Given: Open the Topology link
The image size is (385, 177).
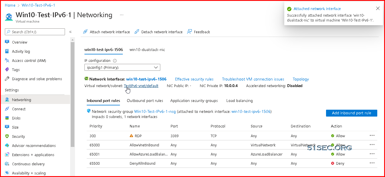Looking at the screenshot, I should [301, 79].
